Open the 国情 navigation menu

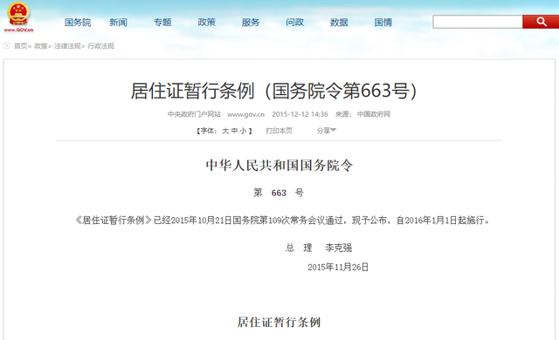[383, 23]
